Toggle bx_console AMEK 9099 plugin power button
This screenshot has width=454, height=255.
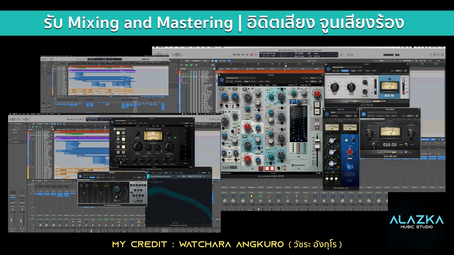click(x=222, y=80)
